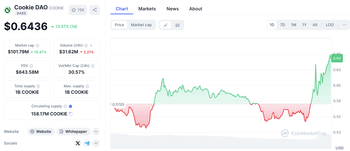Click the $31.62M volume value

pyautogui.click(x=69, y=52)
